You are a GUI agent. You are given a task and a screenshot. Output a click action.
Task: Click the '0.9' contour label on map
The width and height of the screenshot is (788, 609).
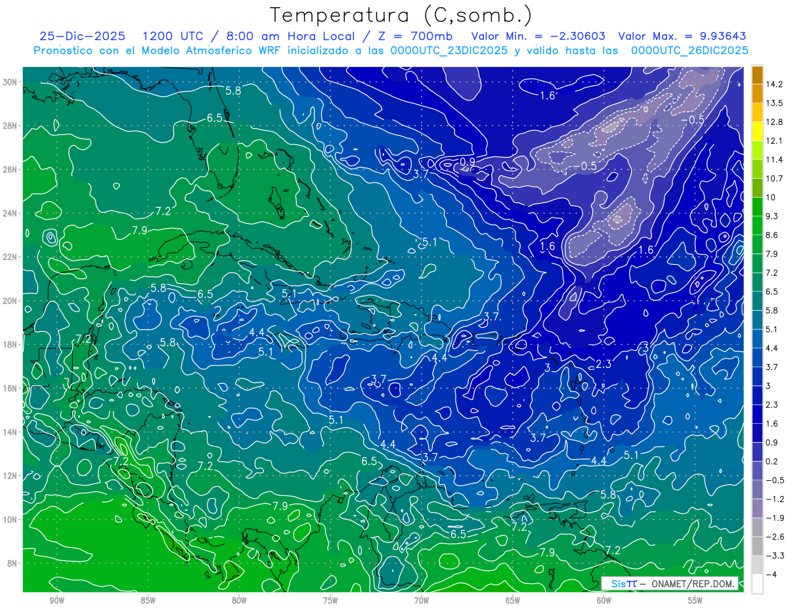[x=468, y=162]
